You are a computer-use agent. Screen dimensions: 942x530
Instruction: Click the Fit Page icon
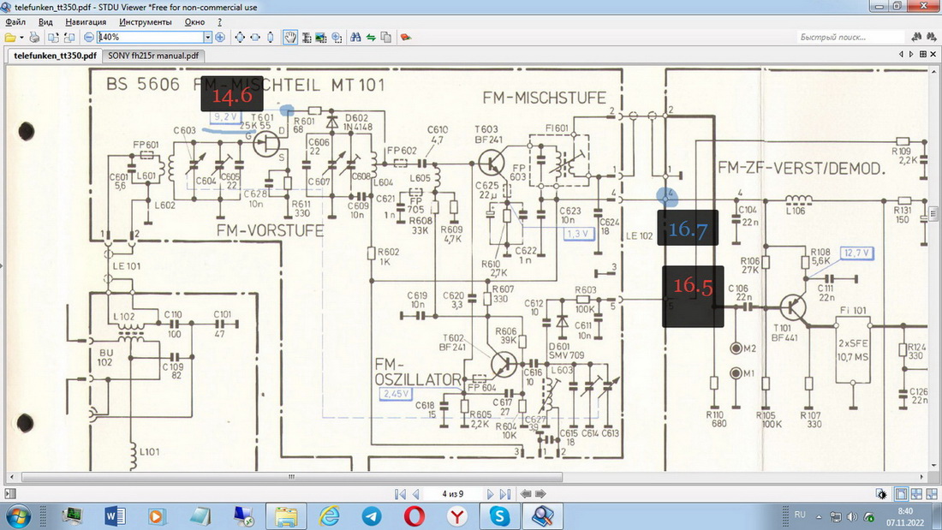click(x=240, y=38)
